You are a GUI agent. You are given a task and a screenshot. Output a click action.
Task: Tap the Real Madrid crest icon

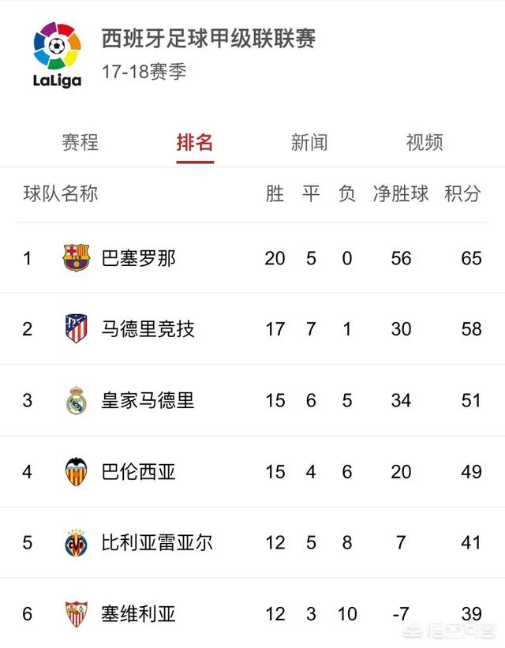77,400
